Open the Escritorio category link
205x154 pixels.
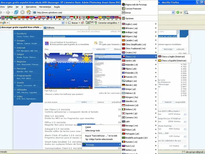(x=22, y=34)
